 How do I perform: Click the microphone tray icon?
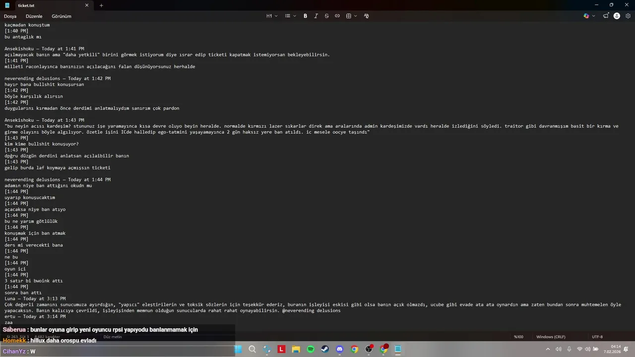569,349
